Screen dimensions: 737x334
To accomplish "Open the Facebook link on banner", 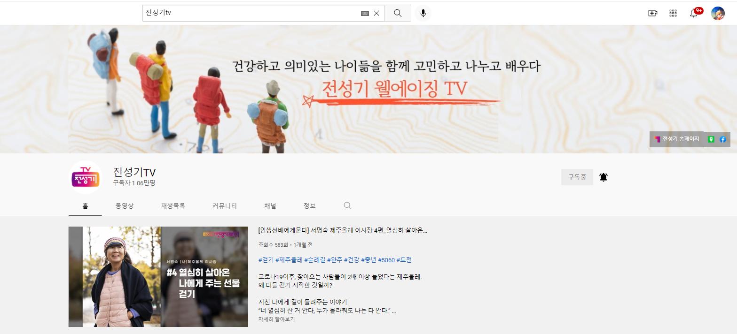I will (723, 139).
